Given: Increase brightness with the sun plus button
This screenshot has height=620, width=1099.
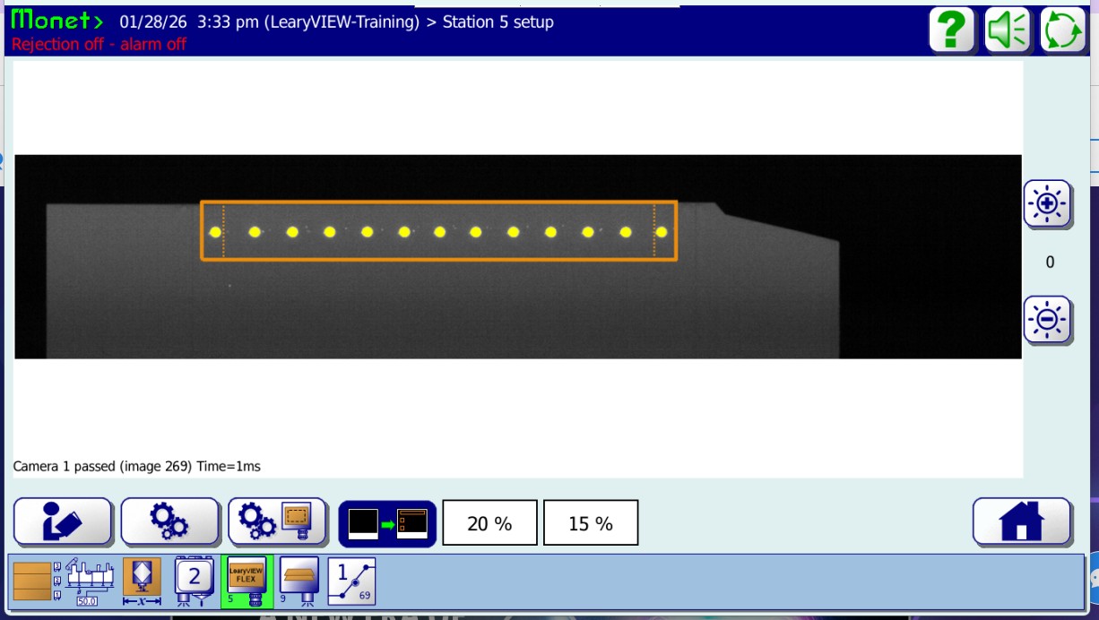Looking at the screenshot, I should (x=1047, y=204).
